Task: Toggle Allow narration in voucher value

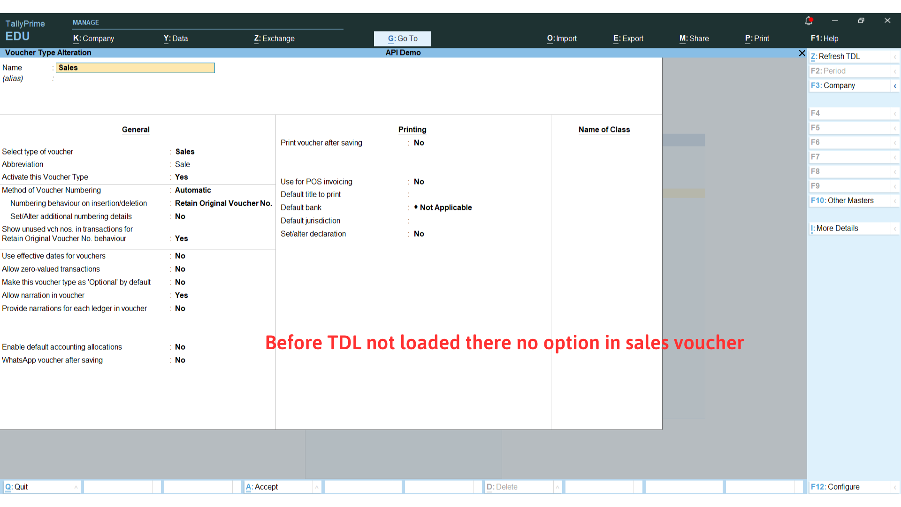Action: [x=181, y=295]
